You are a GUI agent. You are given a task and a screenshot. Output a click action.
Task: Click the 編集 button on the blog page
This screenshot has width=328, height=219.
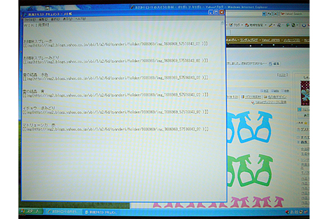pos(275,63)
